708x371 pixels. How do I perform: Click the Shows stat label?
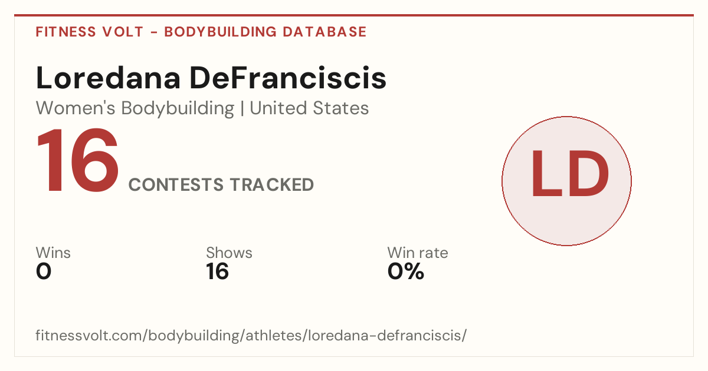tap(229, 253)
